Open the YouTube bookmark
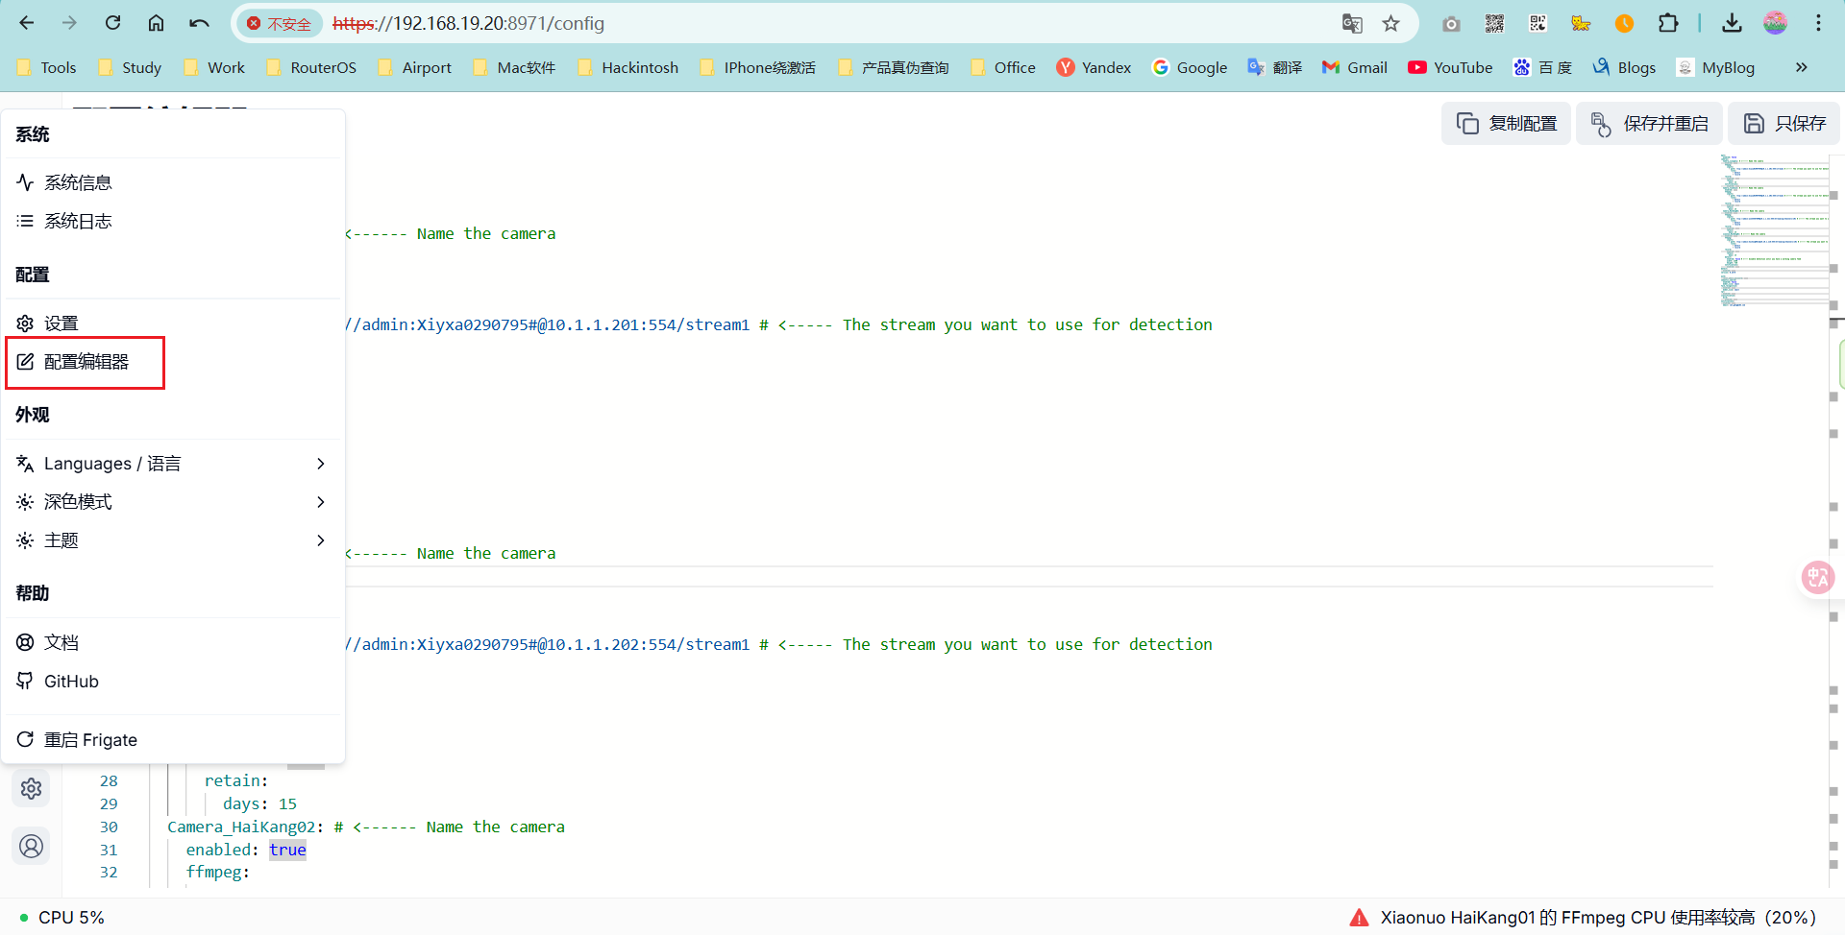 pyautogui.click(x=1450, y=67)
